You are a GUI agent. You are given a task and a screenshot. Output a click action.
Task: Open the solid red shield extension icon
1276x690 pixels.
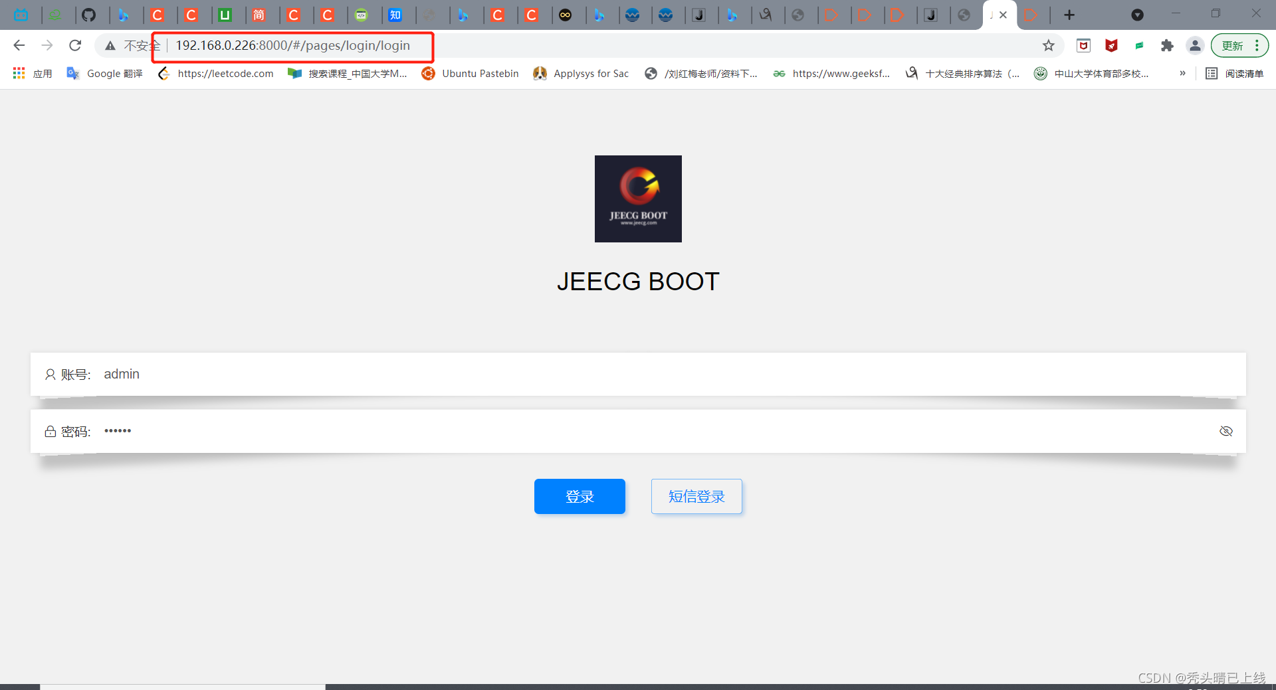(x=1111, y=45)
